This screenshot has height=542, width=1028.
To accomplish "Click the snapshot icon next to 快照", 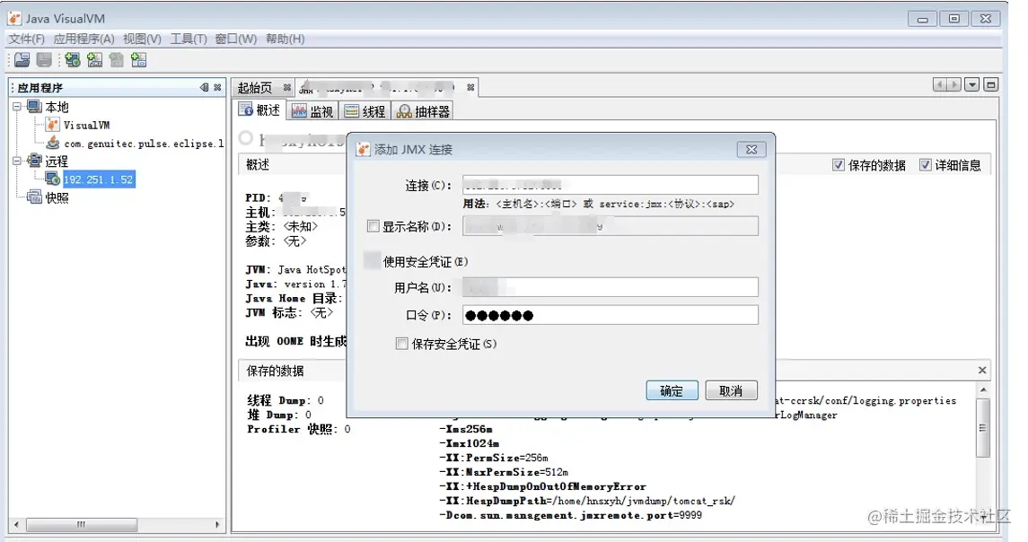I will point(35,197).
